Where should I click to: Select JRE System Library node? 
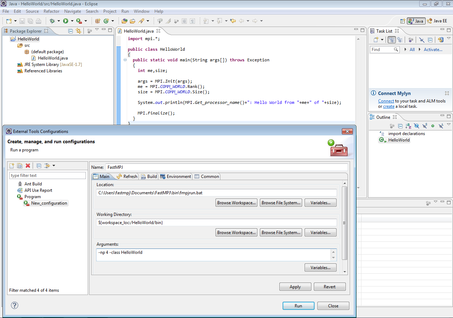tap(49, 65)
